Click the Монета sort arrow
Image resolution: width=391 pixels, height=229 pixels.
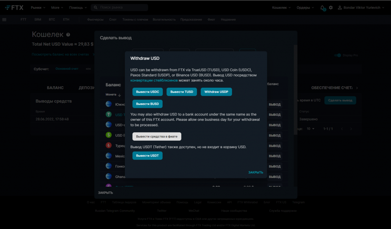pyautogui.click(x=120, y=95)
